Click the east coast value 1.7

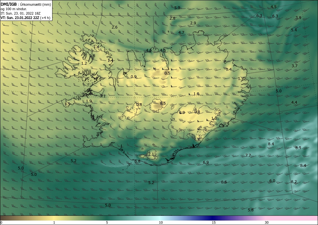[241, 78]
